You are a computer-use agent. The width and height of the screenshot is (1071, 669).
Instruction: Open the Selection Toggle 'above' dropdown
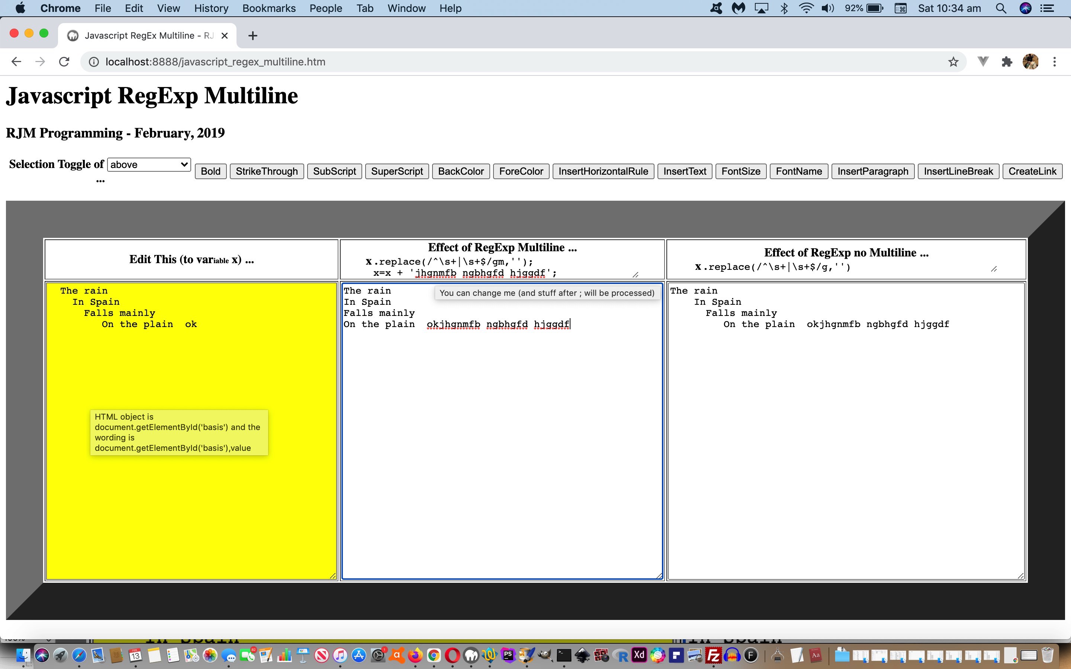(148, 164)
